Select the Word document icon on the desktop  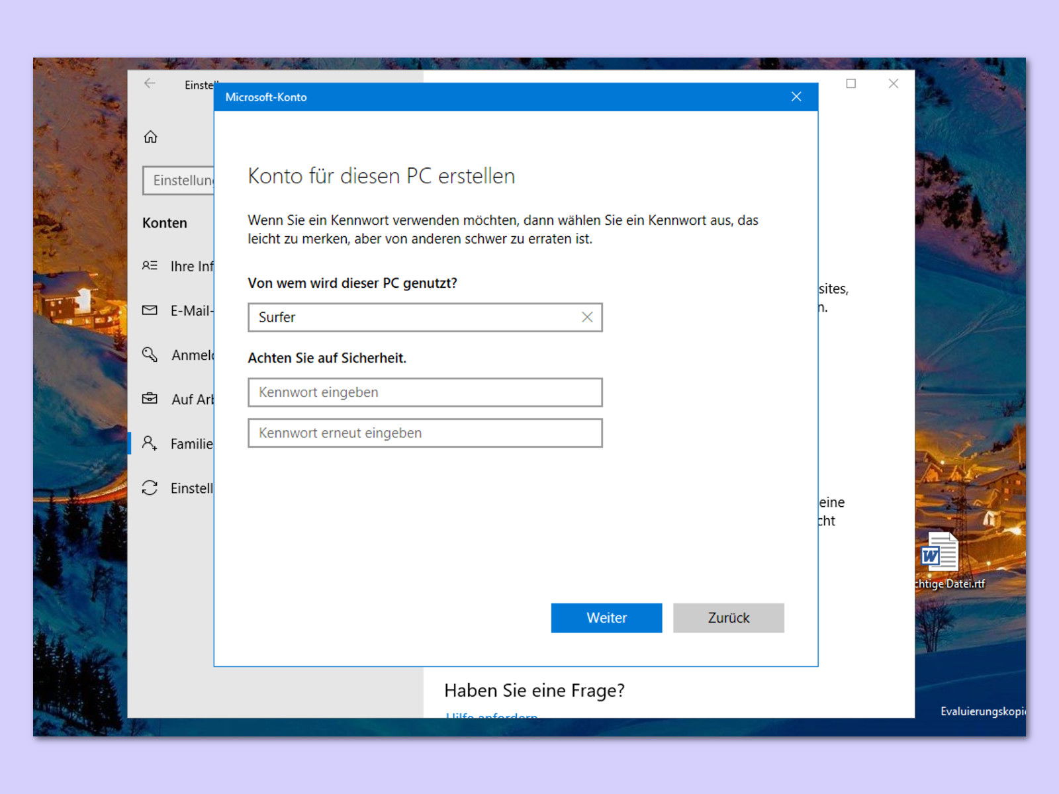pos(939,551)
